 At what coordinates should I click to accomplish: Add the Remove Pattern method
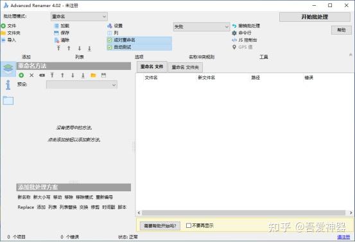click(85, 197)
